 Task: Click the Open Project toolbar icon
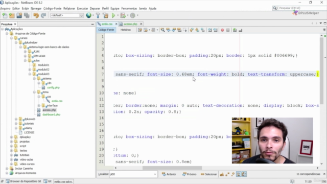(x=19, y=15)
